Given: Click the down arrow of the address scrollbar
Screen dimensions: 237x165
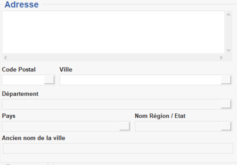Looking at the screenshot, I should 228,50.
